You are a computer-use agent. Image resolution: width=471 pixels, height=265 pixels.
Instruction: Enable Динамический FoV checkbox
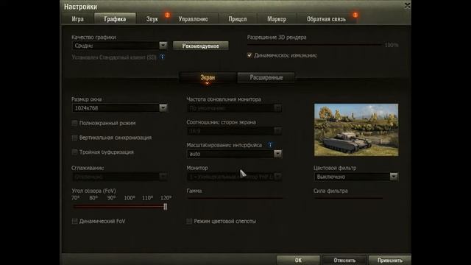click(74, 221)
